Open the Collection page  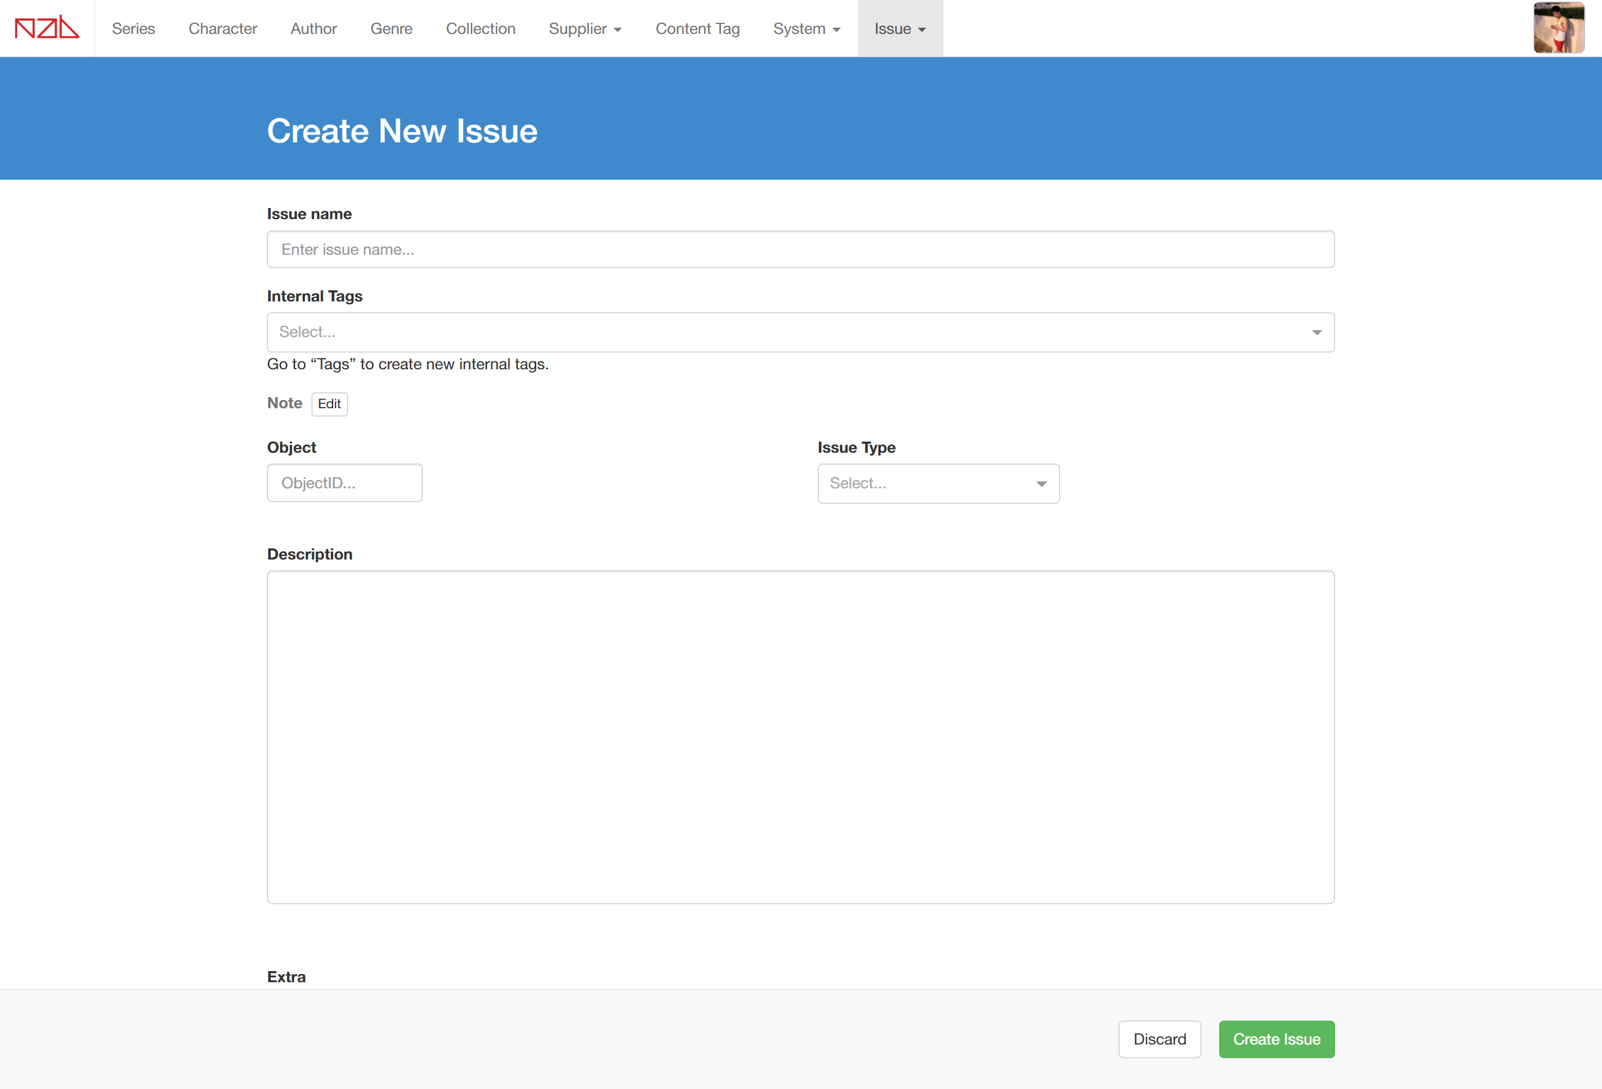click(481, 28)
